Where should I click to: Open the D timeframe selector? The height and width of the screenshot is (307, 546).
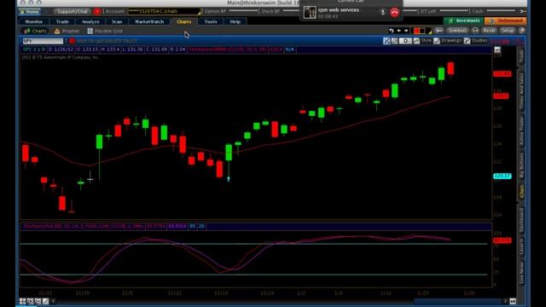(405, 41)
